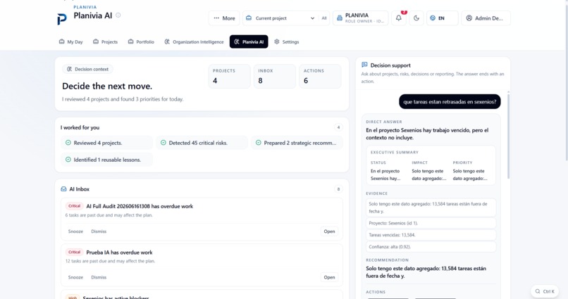Click the user question bubble about sexenios

pos(450,101)
